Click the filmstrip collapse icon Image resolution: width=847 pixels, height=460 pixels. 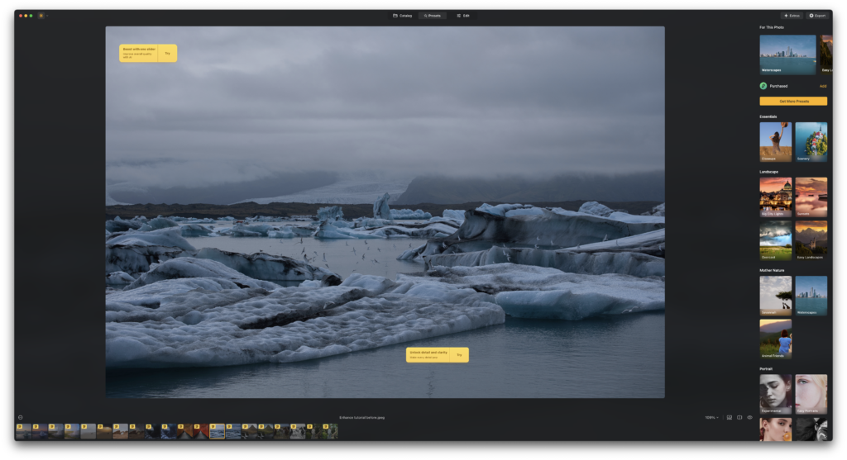[x=21, y=417]
